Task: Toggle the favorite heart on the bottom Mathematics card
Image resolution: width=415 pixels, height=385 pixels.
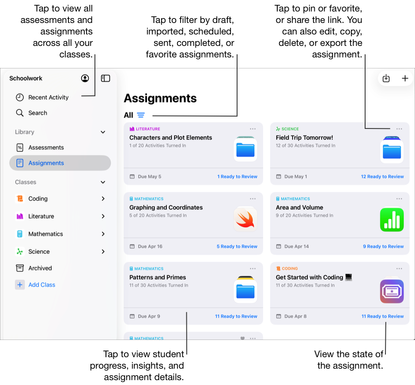Action: pyautogui.click(x=242, y=338)
